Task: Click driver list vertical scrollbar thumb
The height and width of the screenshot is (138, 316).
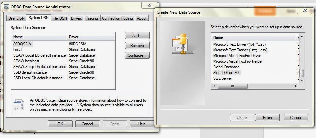Action: [302, 73]
